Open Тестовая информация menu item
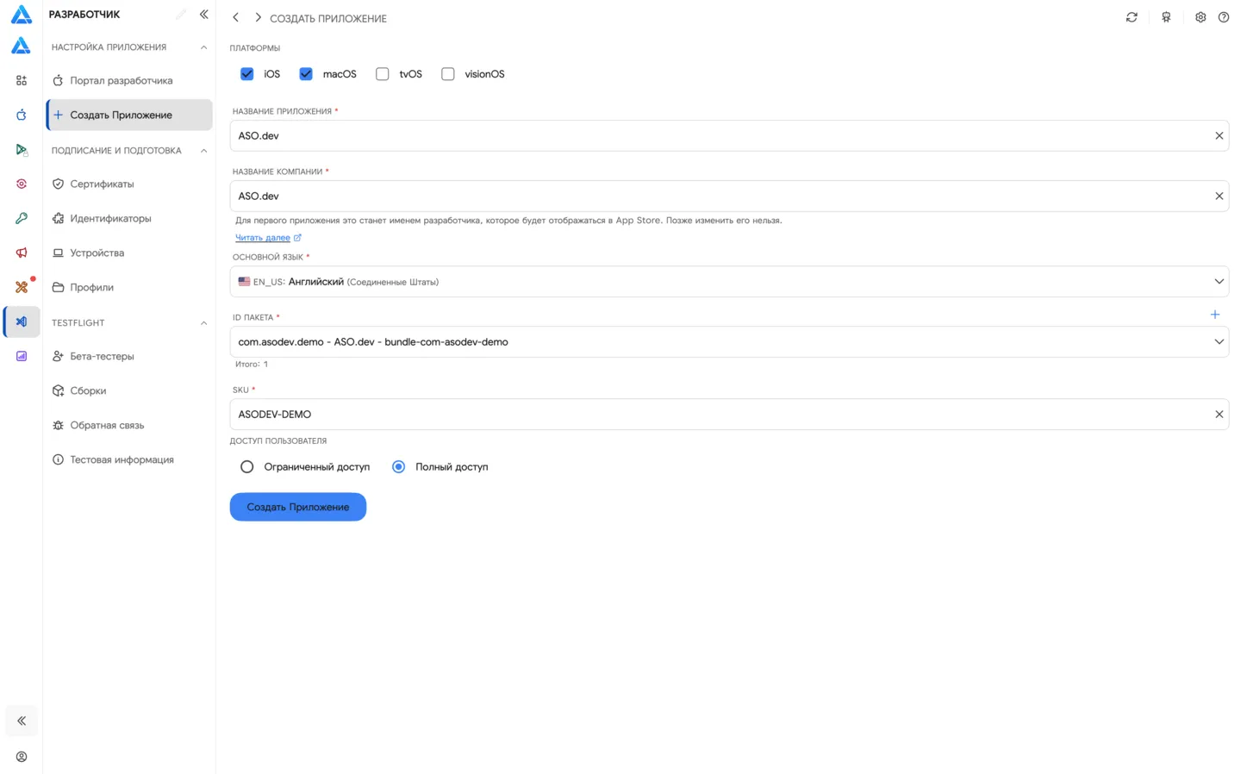The height and width of the screenshot is (774, 1241). click(129, 459)
